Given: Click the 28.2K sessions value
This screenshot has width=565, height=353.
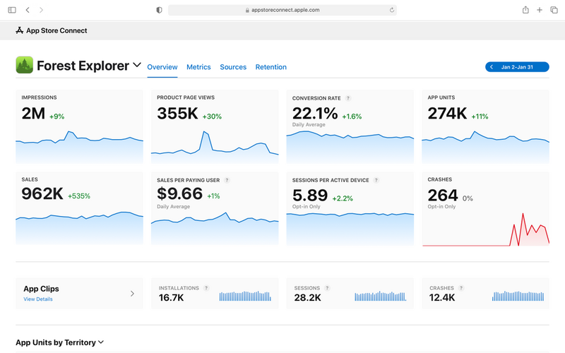Looking at the screenshot, I should (307, 298).
